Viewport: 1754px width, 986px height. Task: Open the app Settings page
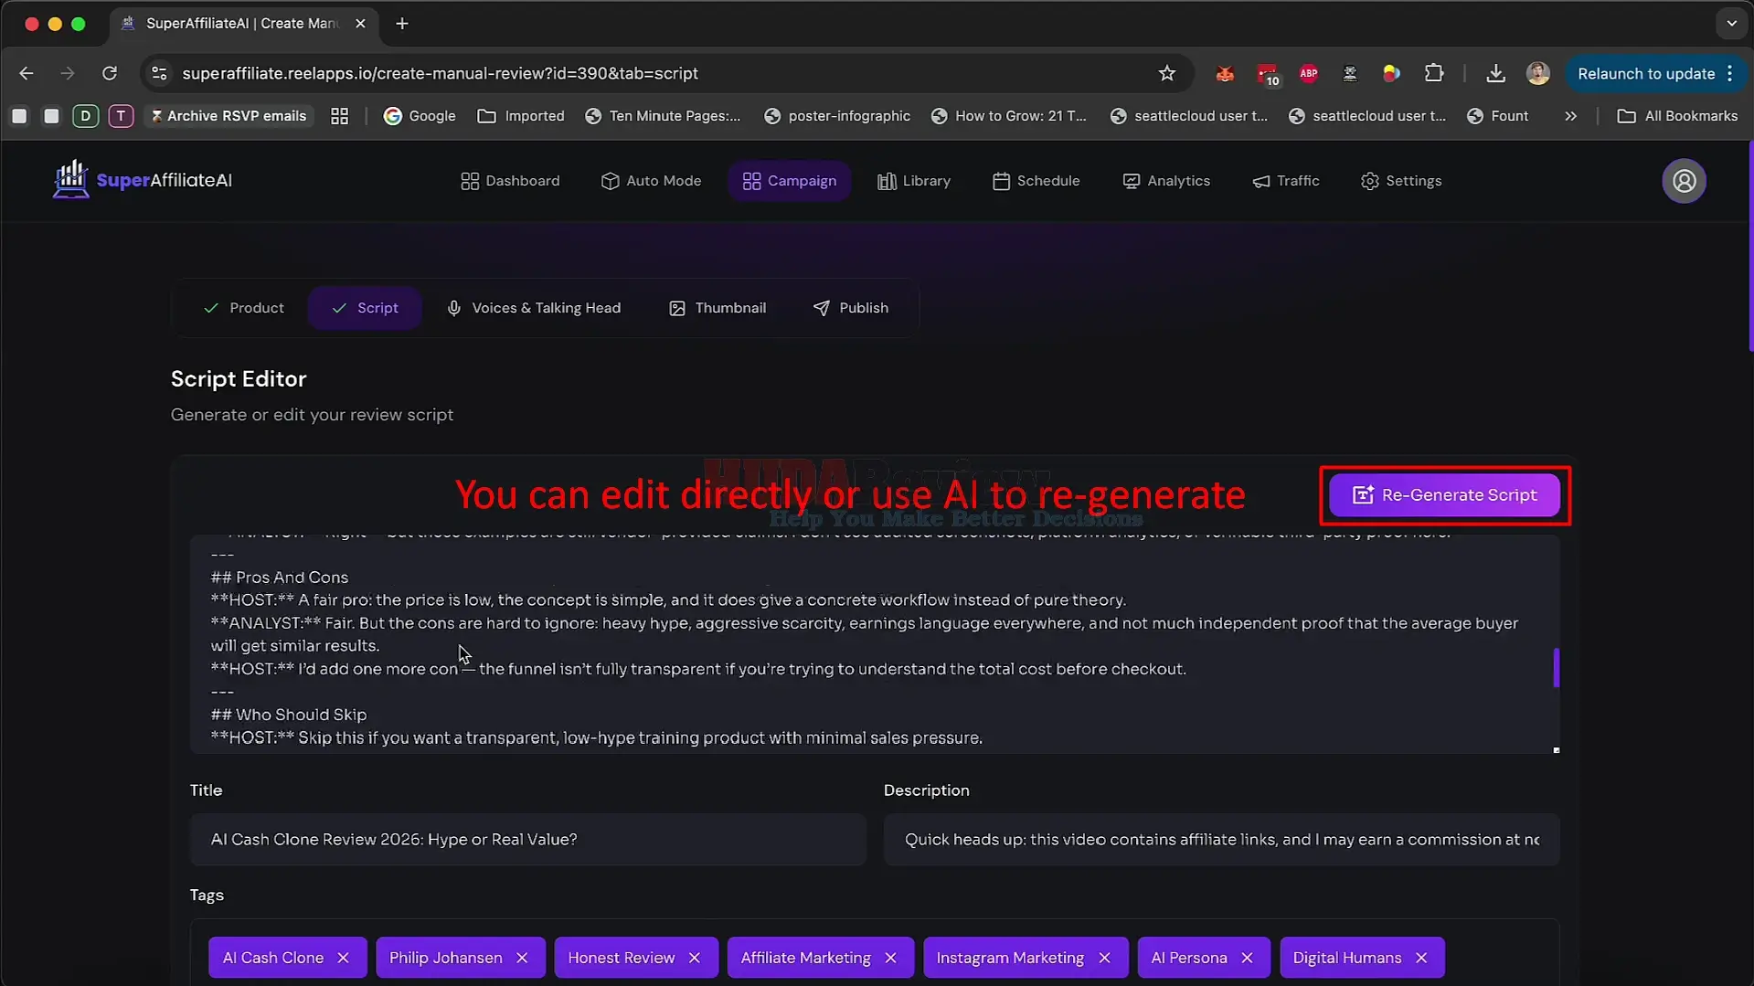(x=1401, y=181)
